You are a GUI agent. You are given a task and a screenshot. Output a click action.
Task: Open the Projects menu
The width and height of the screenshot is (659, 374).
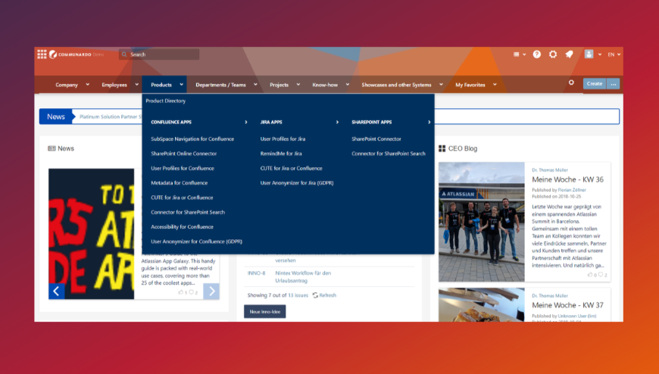click(279, 85)
